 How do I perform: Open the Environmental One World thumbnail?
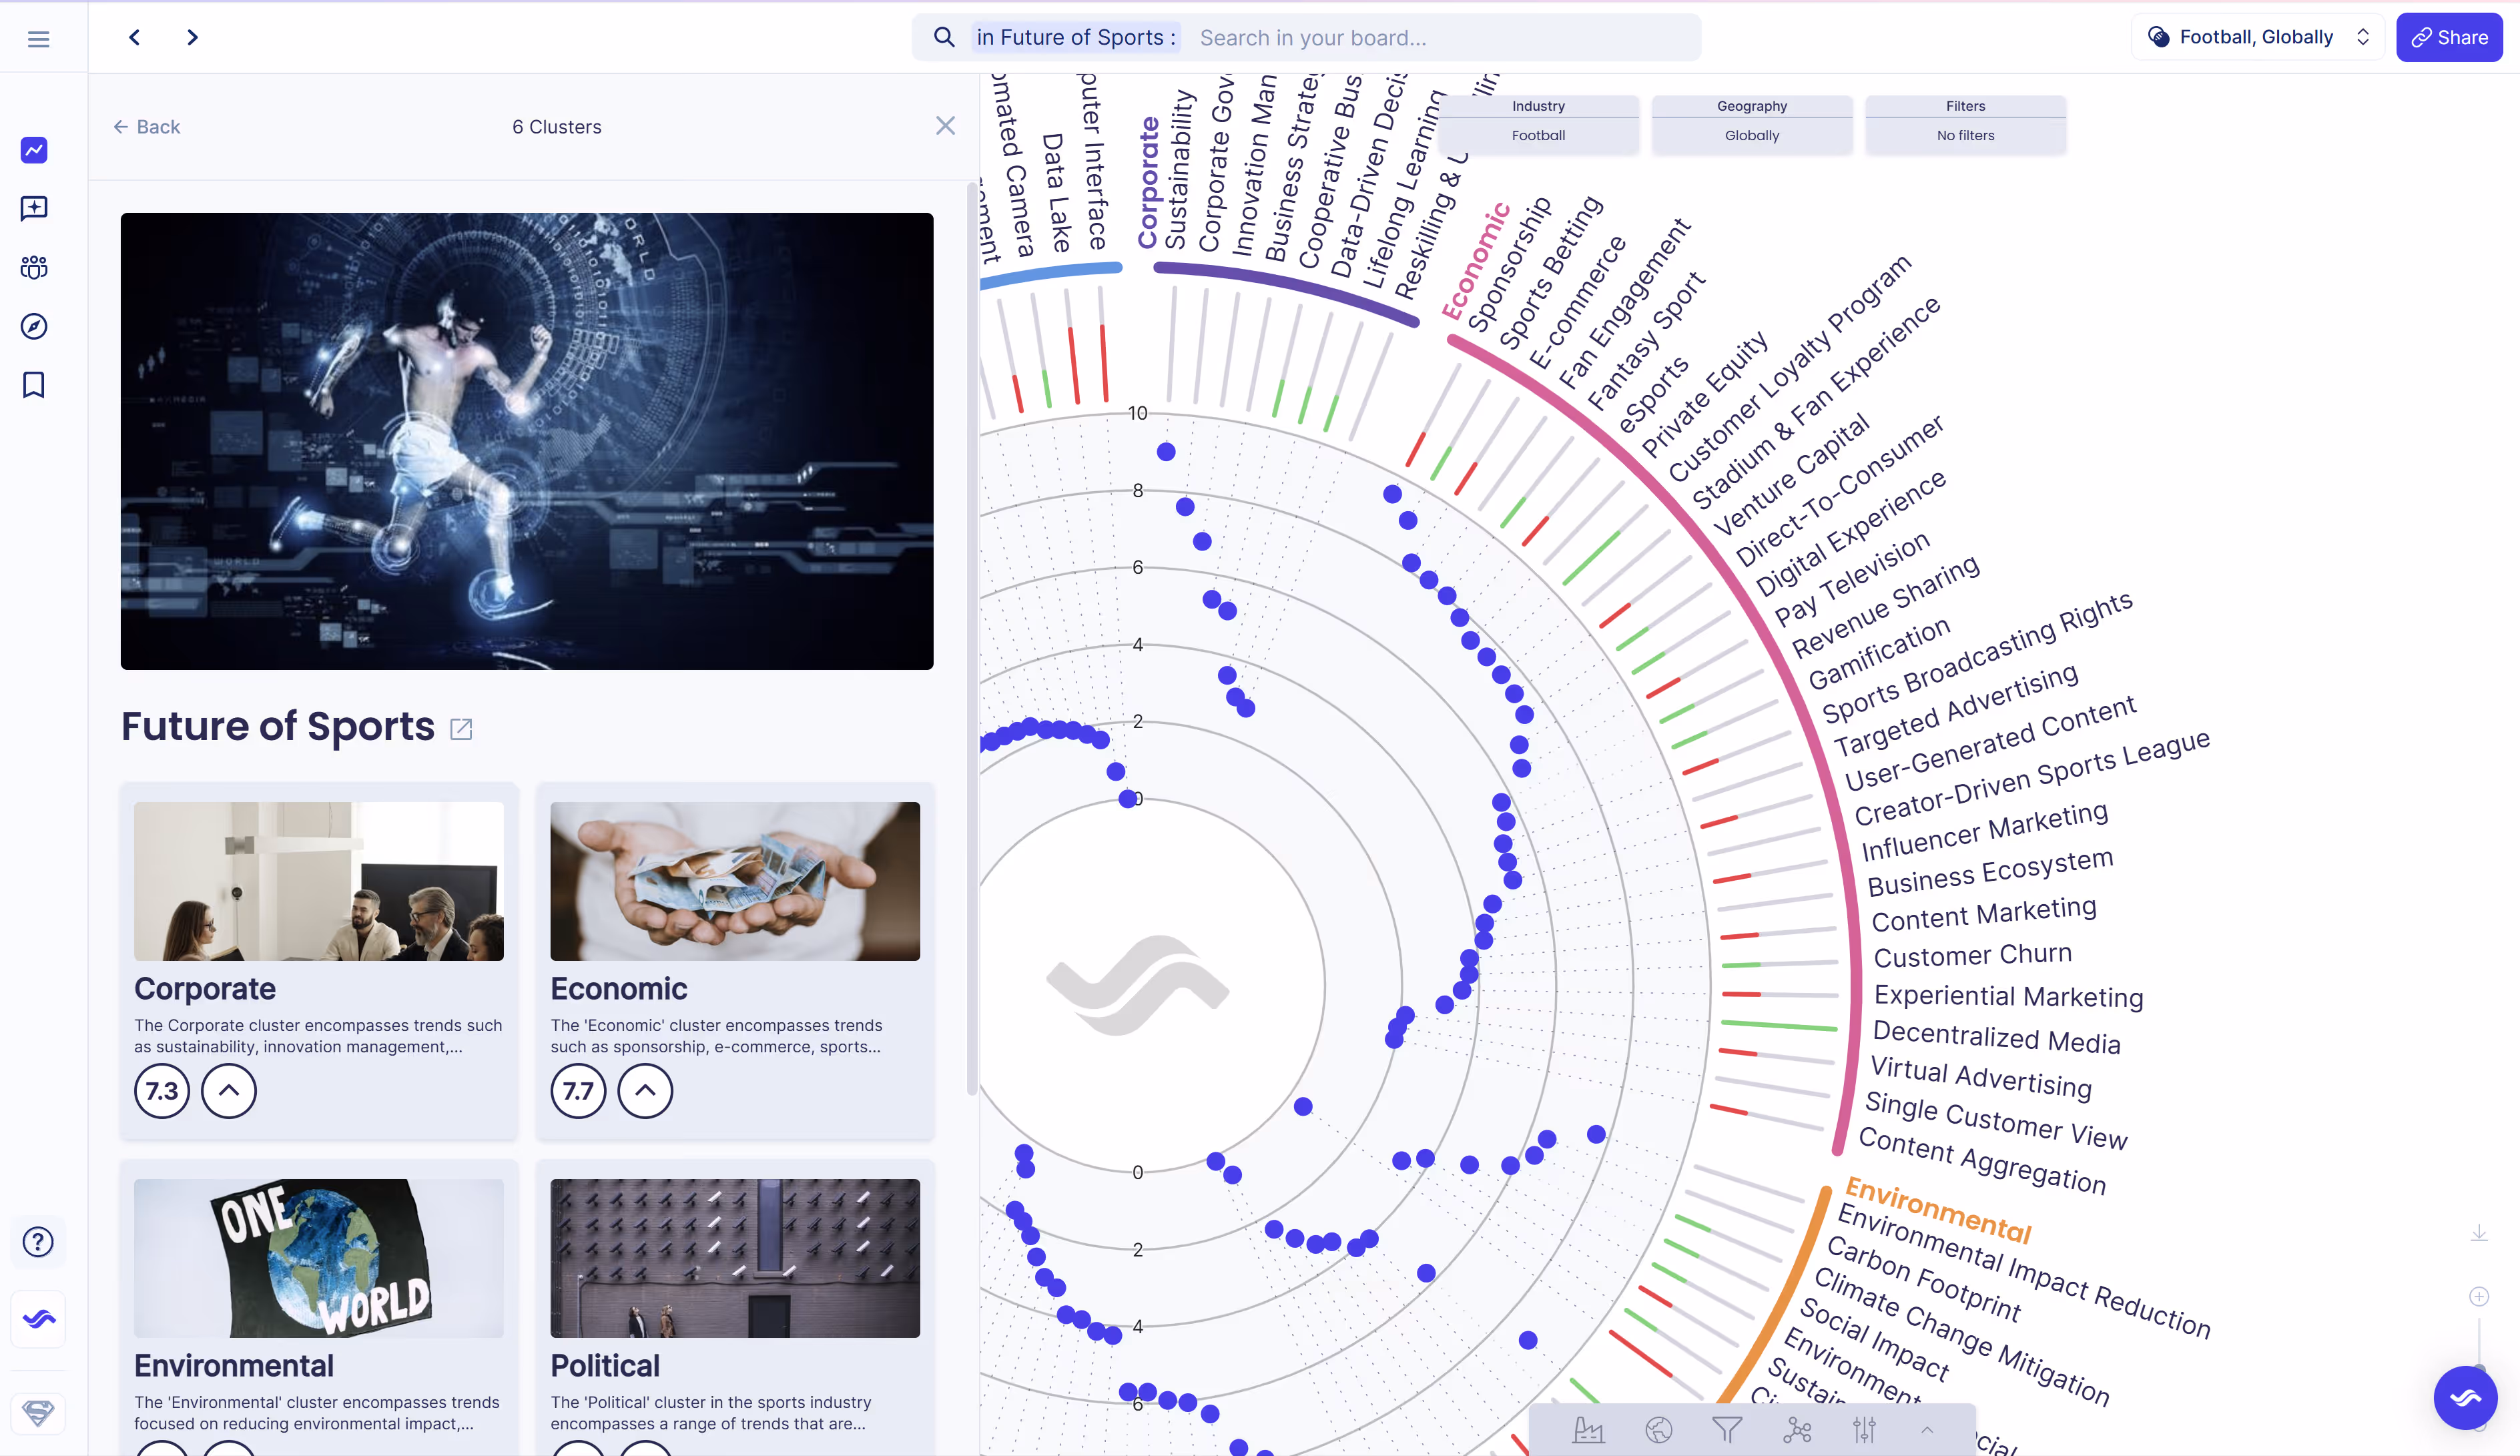319,1258
